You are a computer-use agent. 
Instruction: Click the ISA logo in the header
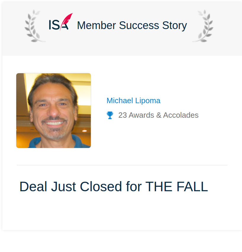pyautogui.click(x=61, y=22)
